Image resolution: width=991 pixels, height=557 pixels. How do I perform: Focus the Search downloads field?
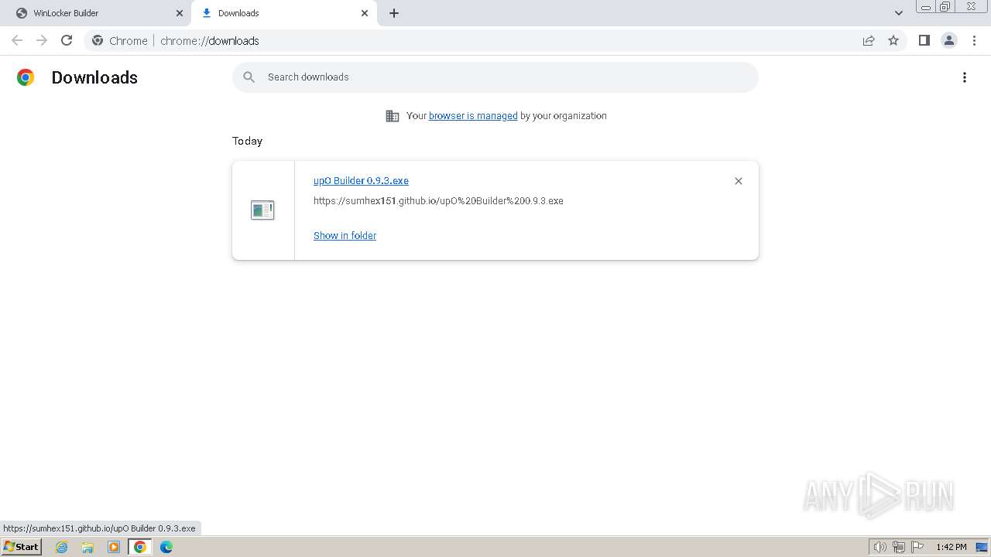click(x=495, y=77)
